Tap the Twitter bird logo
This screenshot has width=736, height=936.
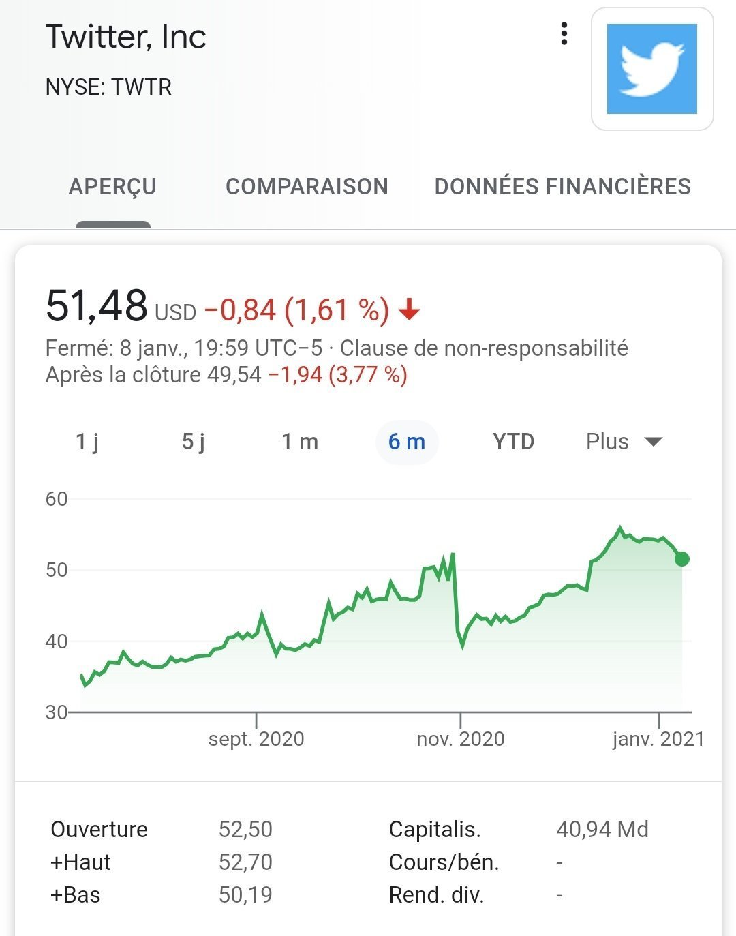(651, 69)
